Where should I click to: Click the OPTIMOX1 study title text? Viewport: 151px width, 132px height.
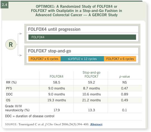click(x=76, y=11)
